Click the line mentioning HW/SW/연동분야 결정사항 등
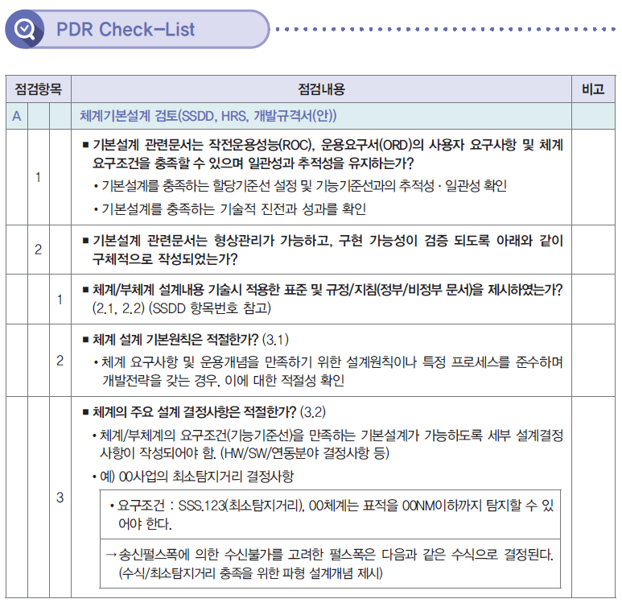622x603 pixels. (245, 453)
